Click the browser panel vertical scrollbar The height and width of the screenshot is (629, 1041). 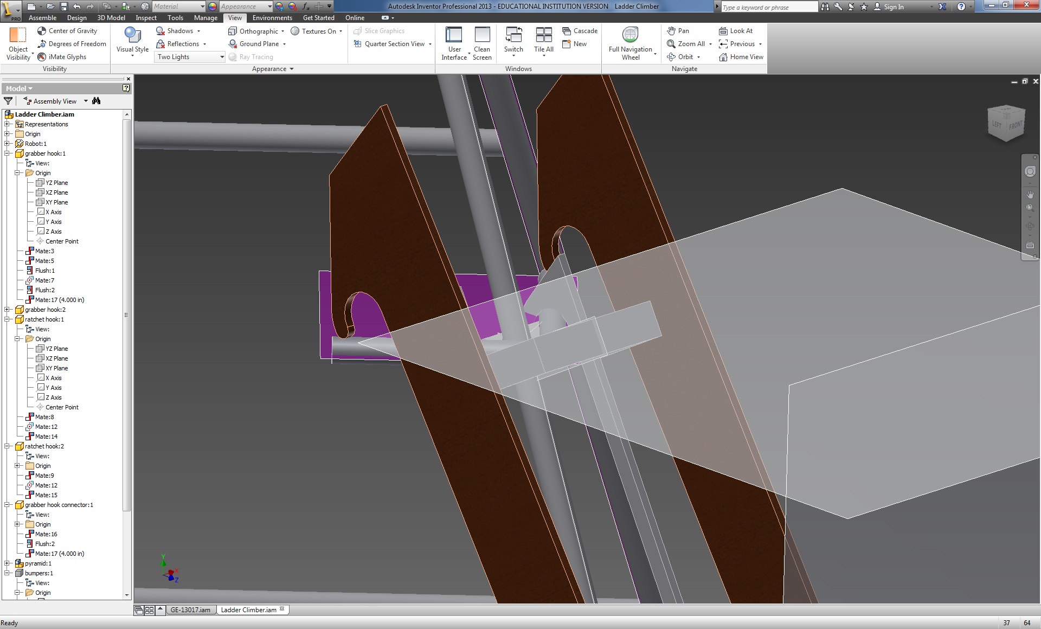coord(127,314)
